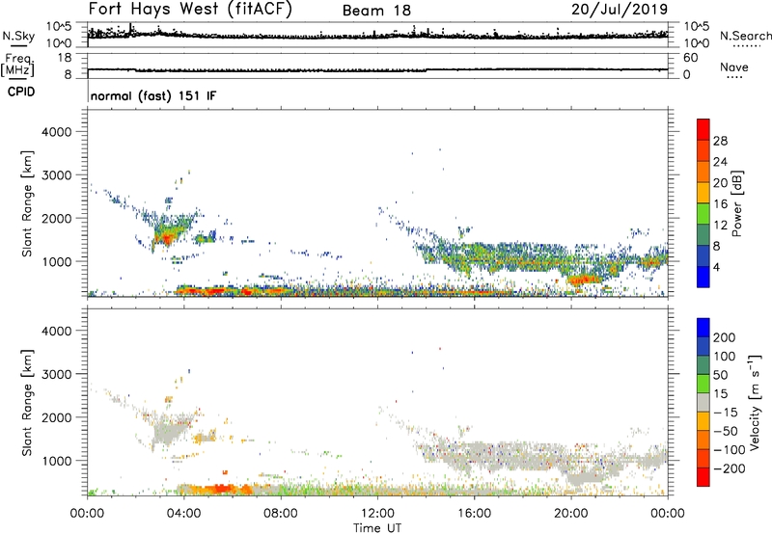The height and width of the screenshot is (534, 772).
Task: Click the '12:00' time tick label
Action: [377, 514]
